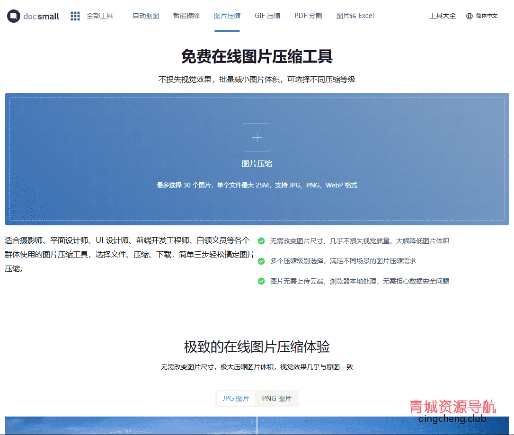Click the third green checkmark icon
The height and width of the screenshot is (435, 514).
point(261,281)
